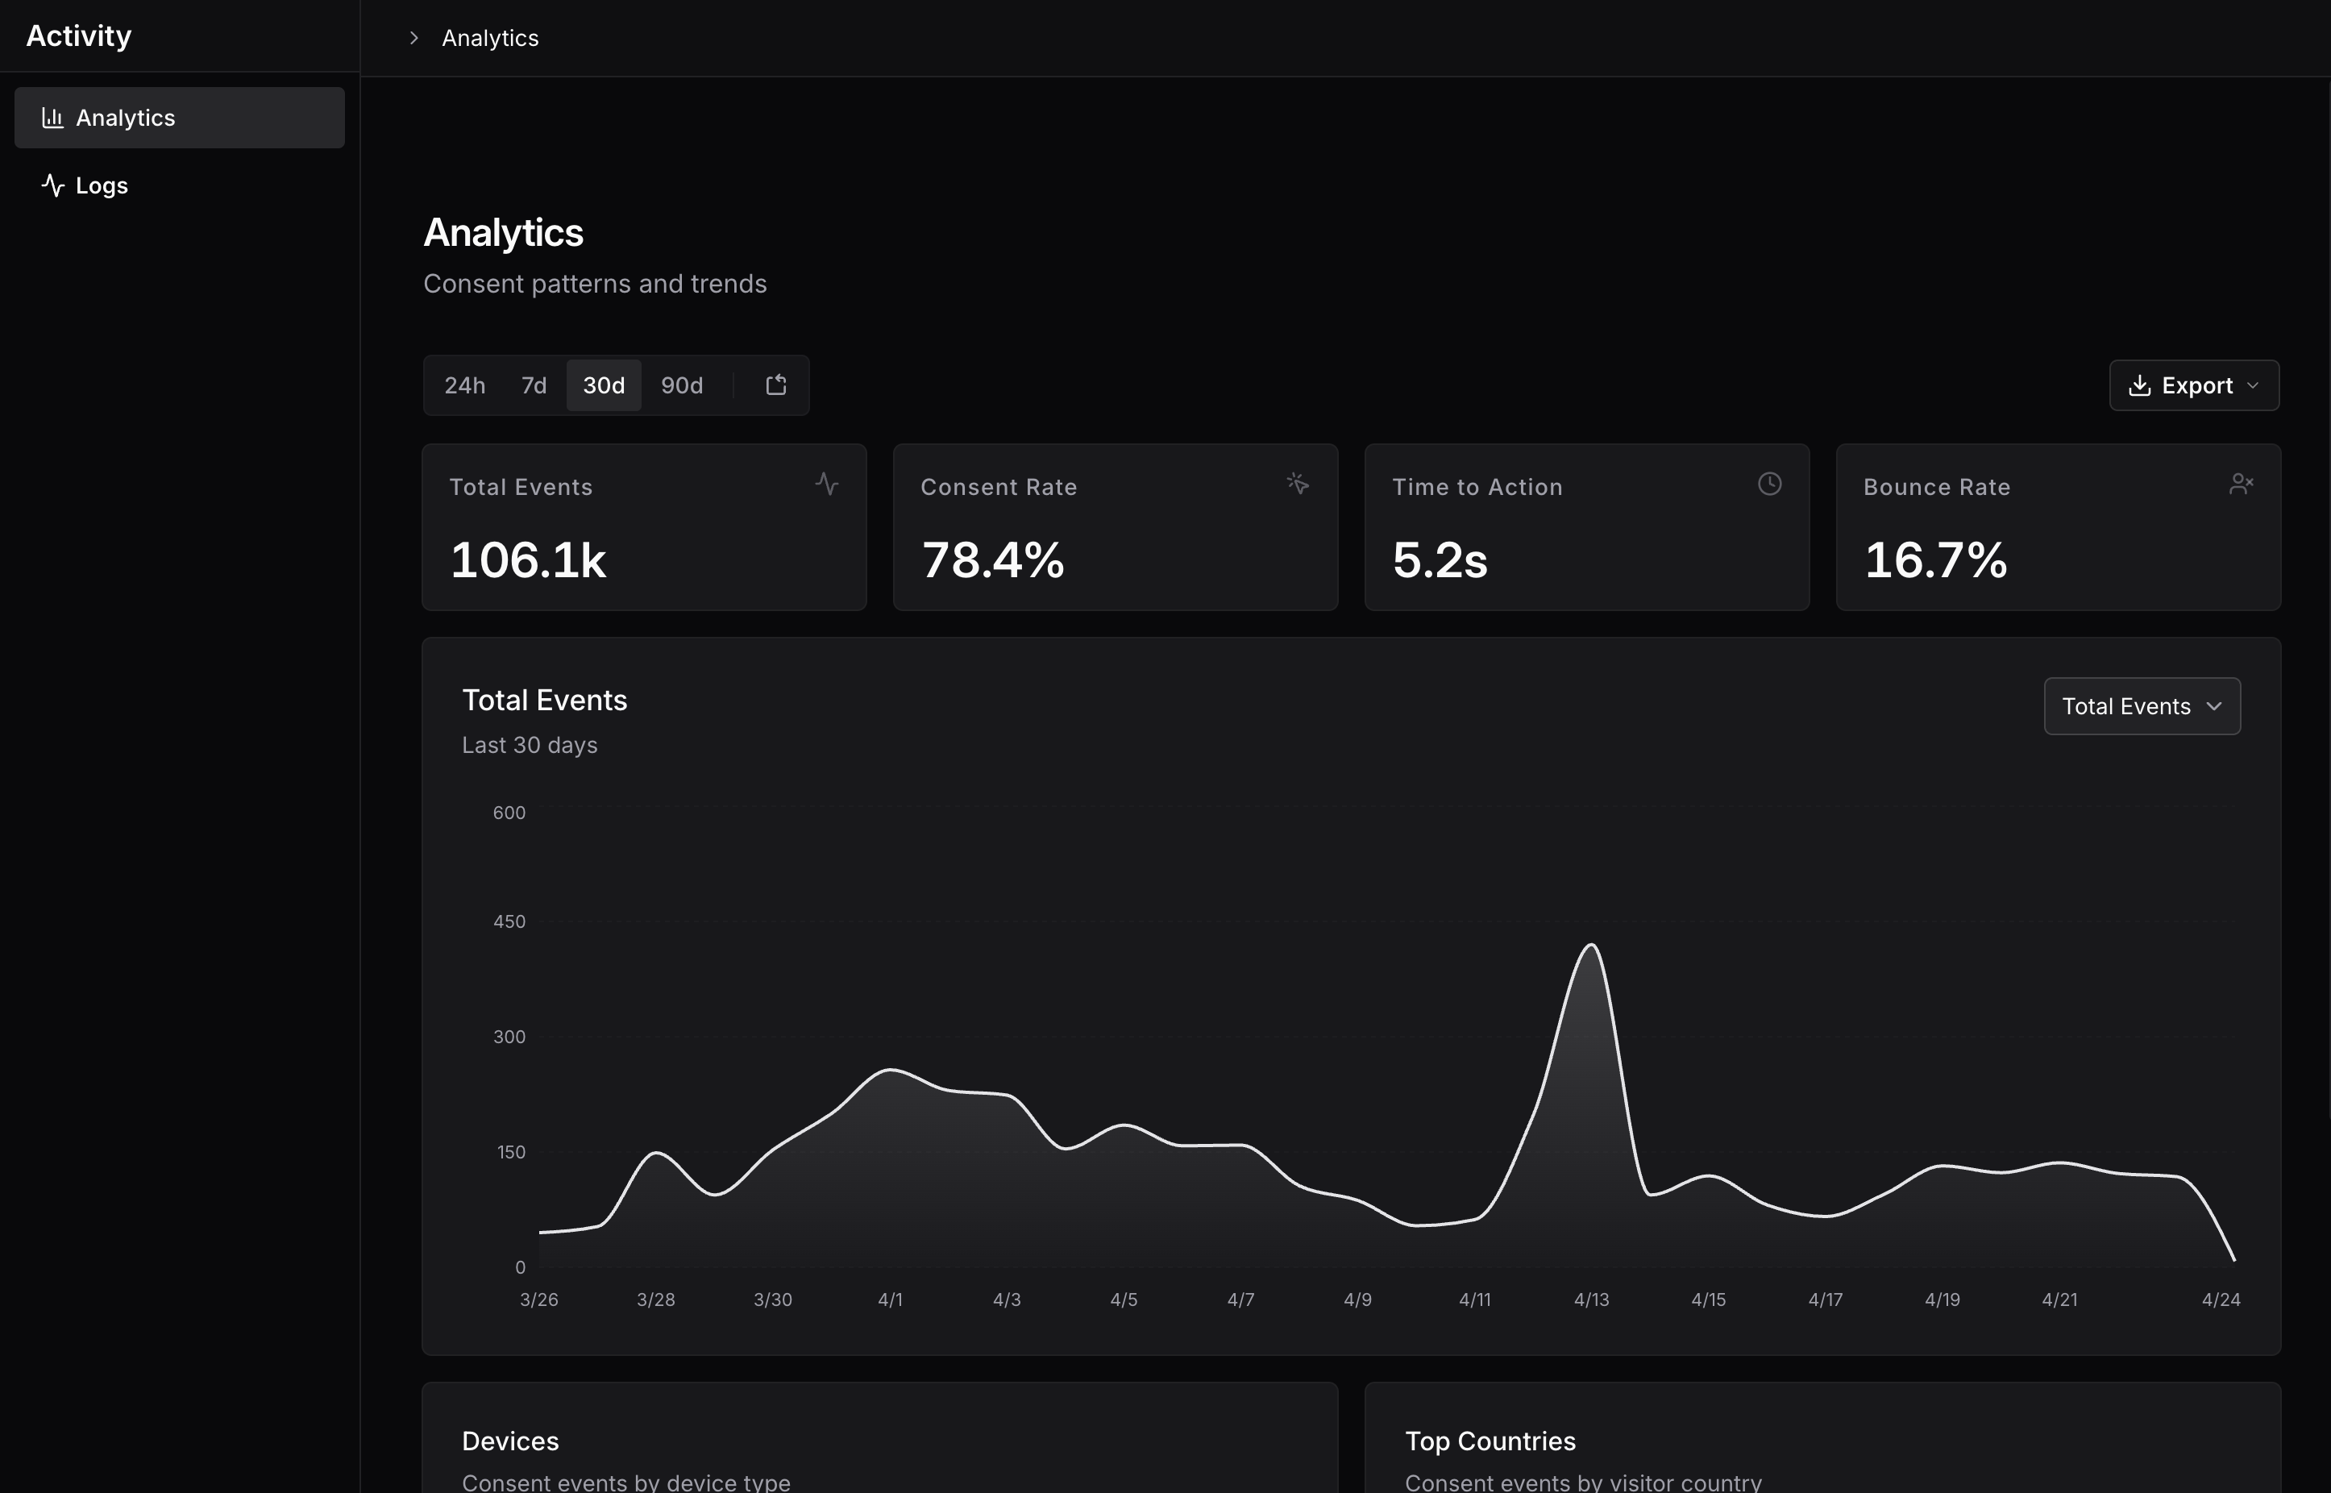Click the bar chart icon next to Analytics
2331x1493 pixels.
[52, 118]
